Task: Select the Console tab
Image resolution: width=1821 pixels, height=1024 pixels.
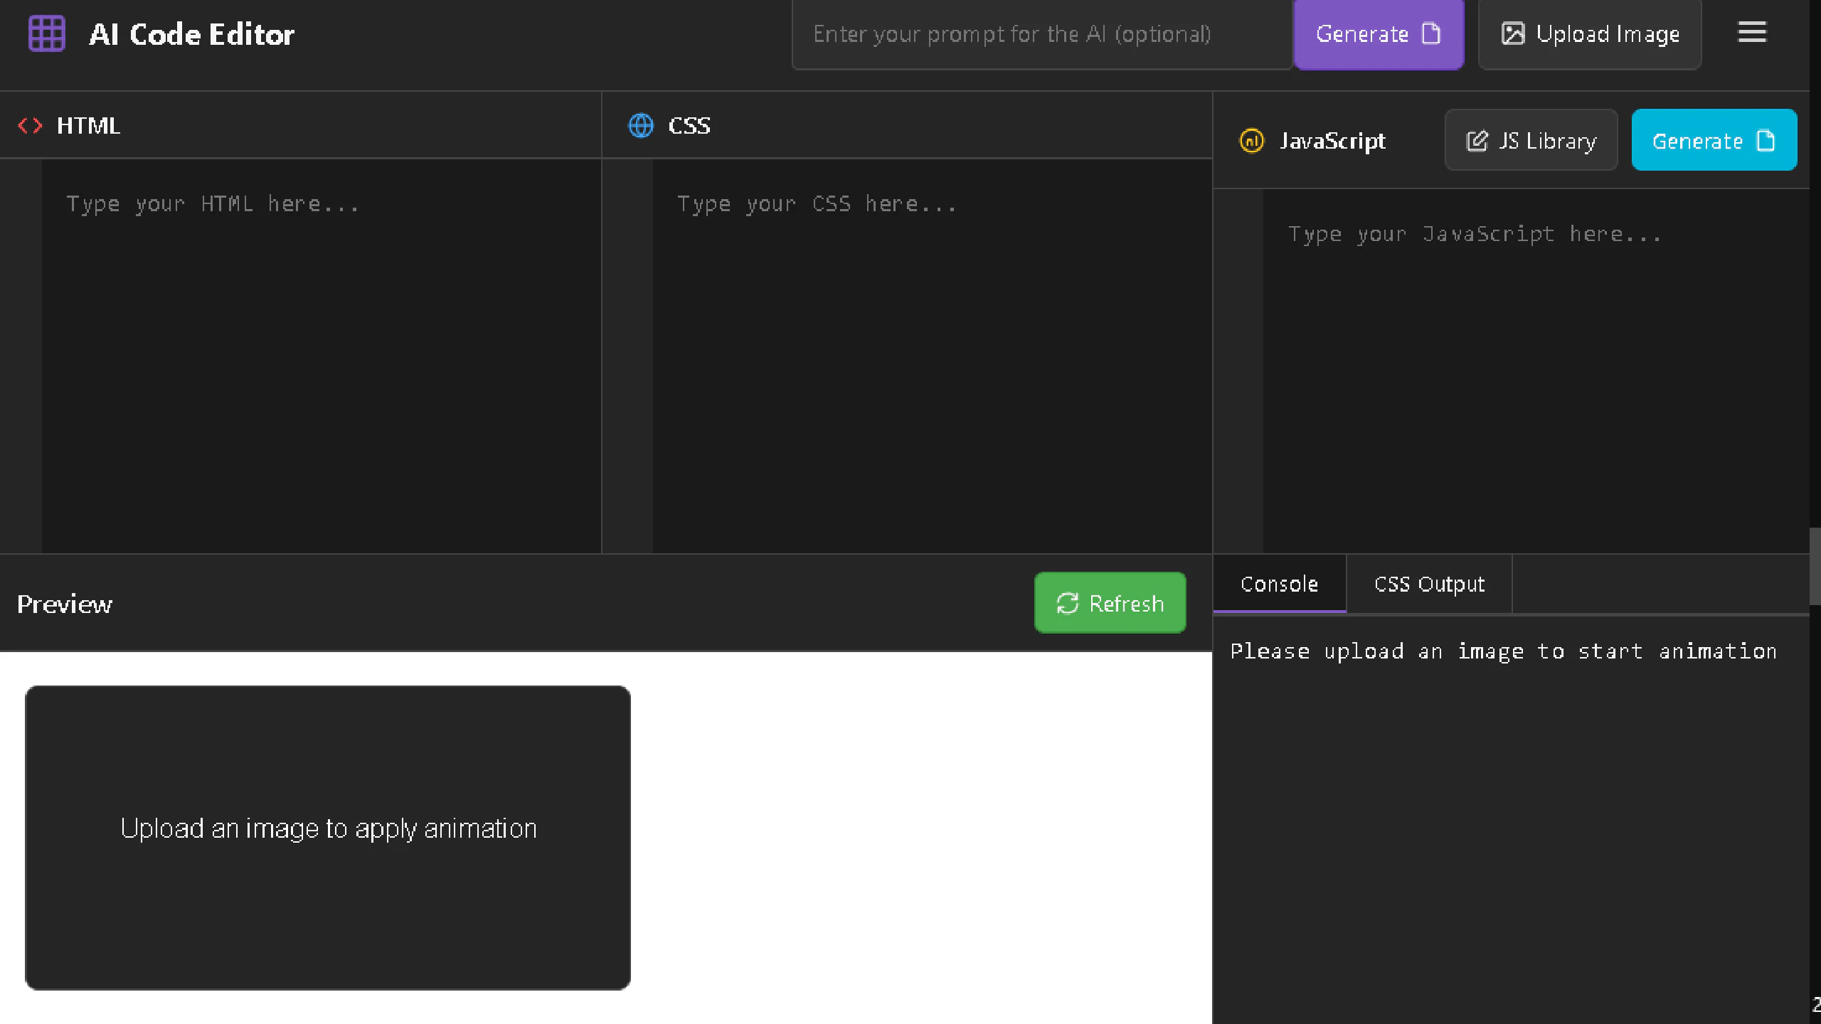Action: click(1278, 584)
